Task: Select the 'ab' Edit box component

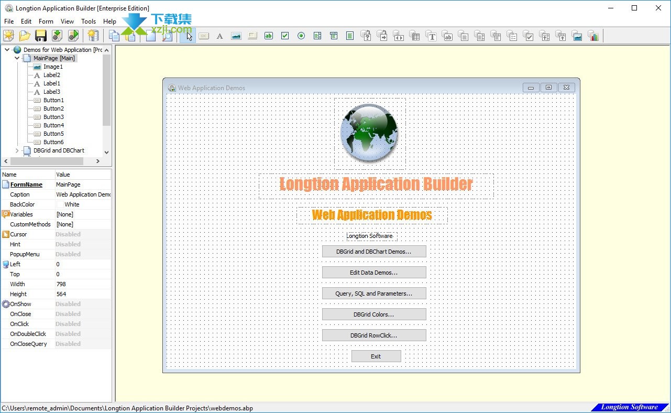Action: click(x=269, y=36)
